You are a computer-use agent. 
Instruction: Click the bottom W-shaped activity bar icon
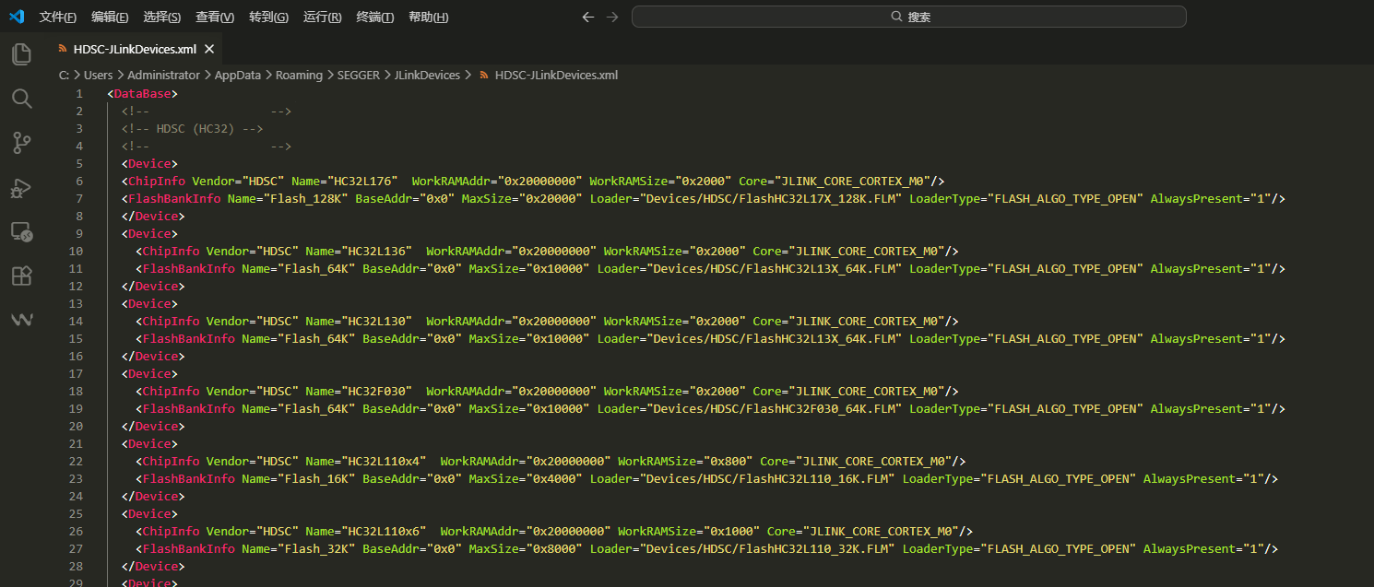point(21,320)
